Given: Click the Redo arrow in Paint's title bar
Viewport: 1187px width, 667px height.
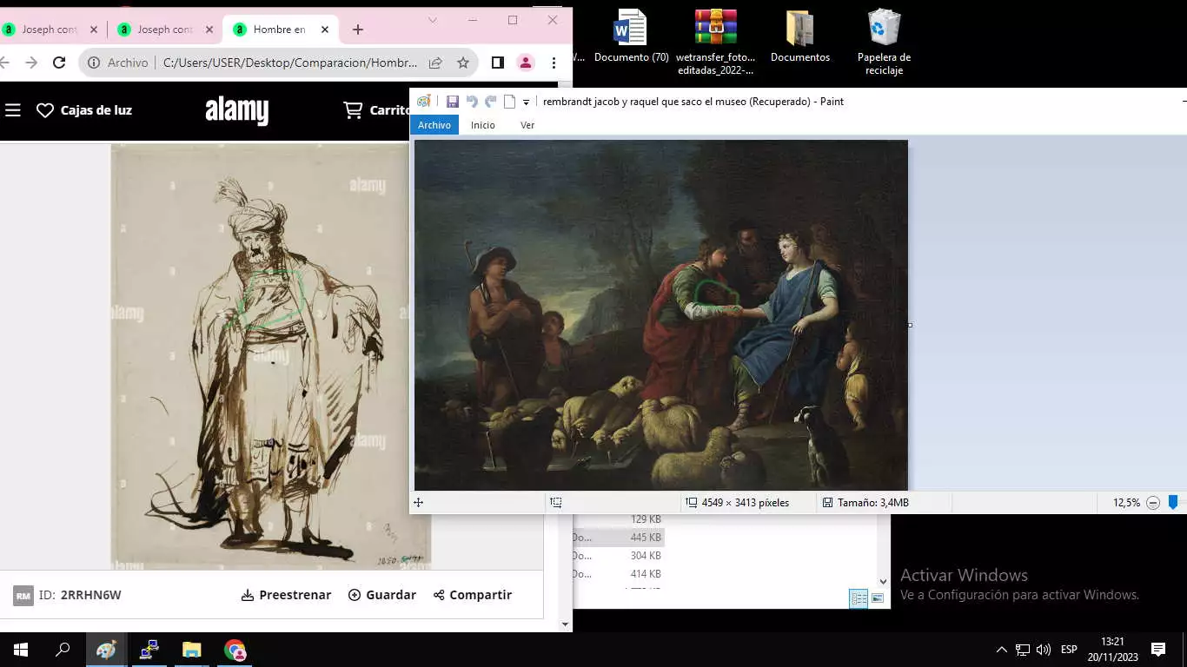Looking at the screenshot, I should (491, 102).
